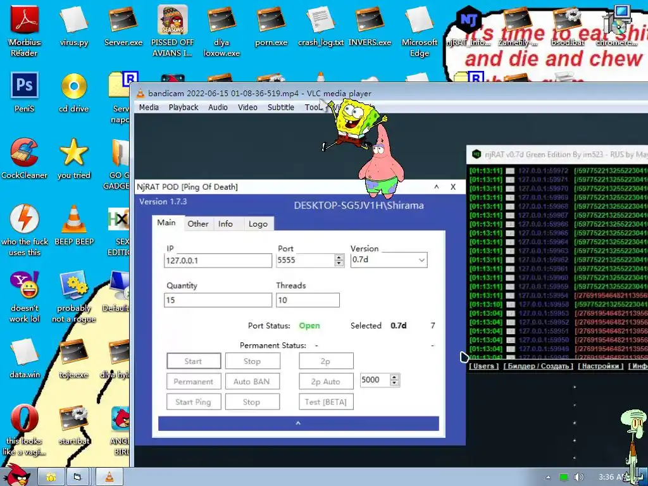Click the Stop button beside Start
648x486 pixels.
[x=252, y=361]
